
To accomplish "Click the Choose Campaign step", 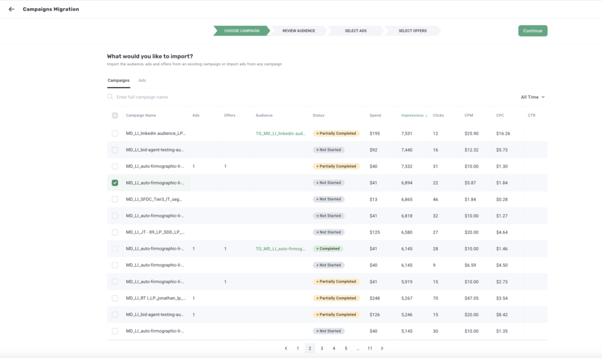I will pyautogui.click(x=242, y=31).
